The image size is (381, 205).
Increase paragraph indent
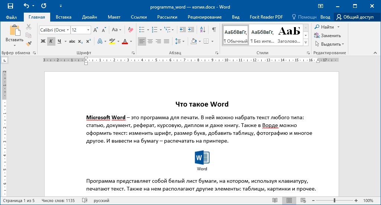(x=191, y=30)
